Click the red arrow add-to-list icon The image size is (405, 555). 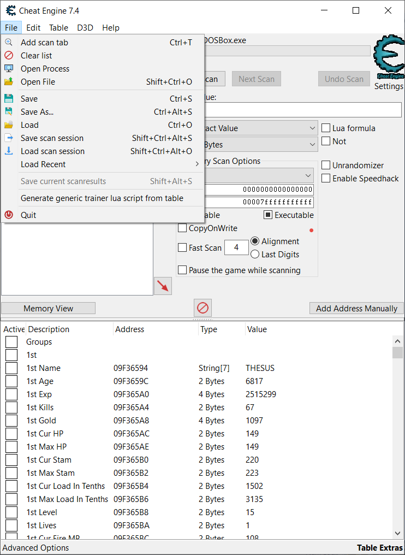coord(163,286)
